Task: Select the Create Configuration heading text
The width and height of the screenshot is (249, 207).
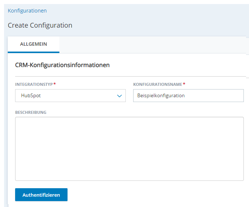Action: pos(40,25)
